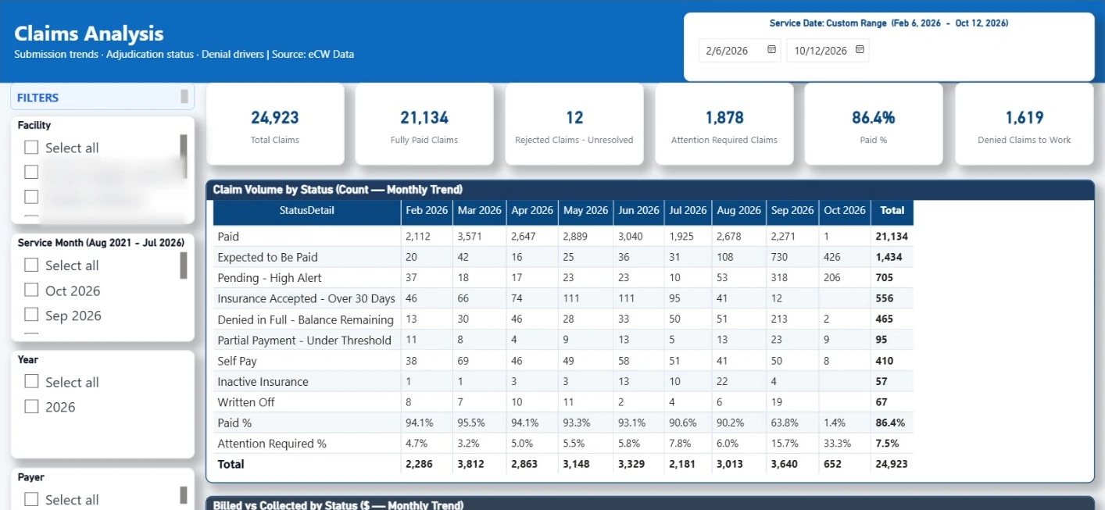Select the Paid % 86.4% card
This screenshot has height=510, width=1105.
[x=874, y=124]
